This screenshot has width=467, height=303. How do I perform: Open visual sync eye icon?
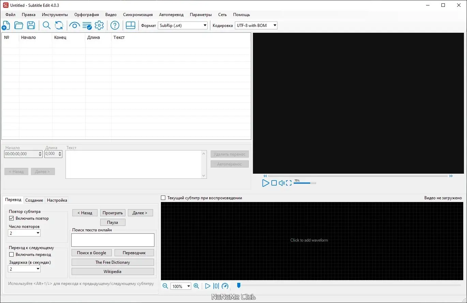74,25
